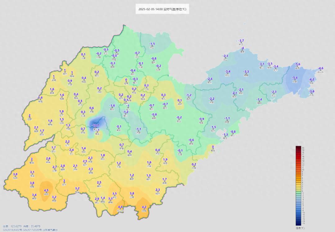Viewport: 335px width, 232px height.
Task: Click the 成山头 station marker showing -4.6
Action: point(320,71)
